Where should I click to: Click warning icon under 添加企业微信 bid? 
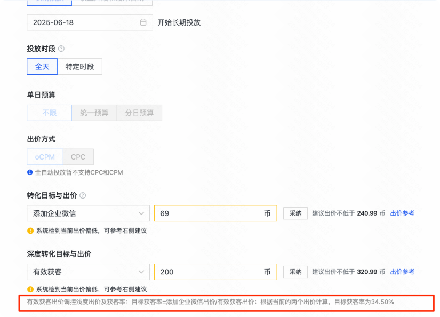30,231
